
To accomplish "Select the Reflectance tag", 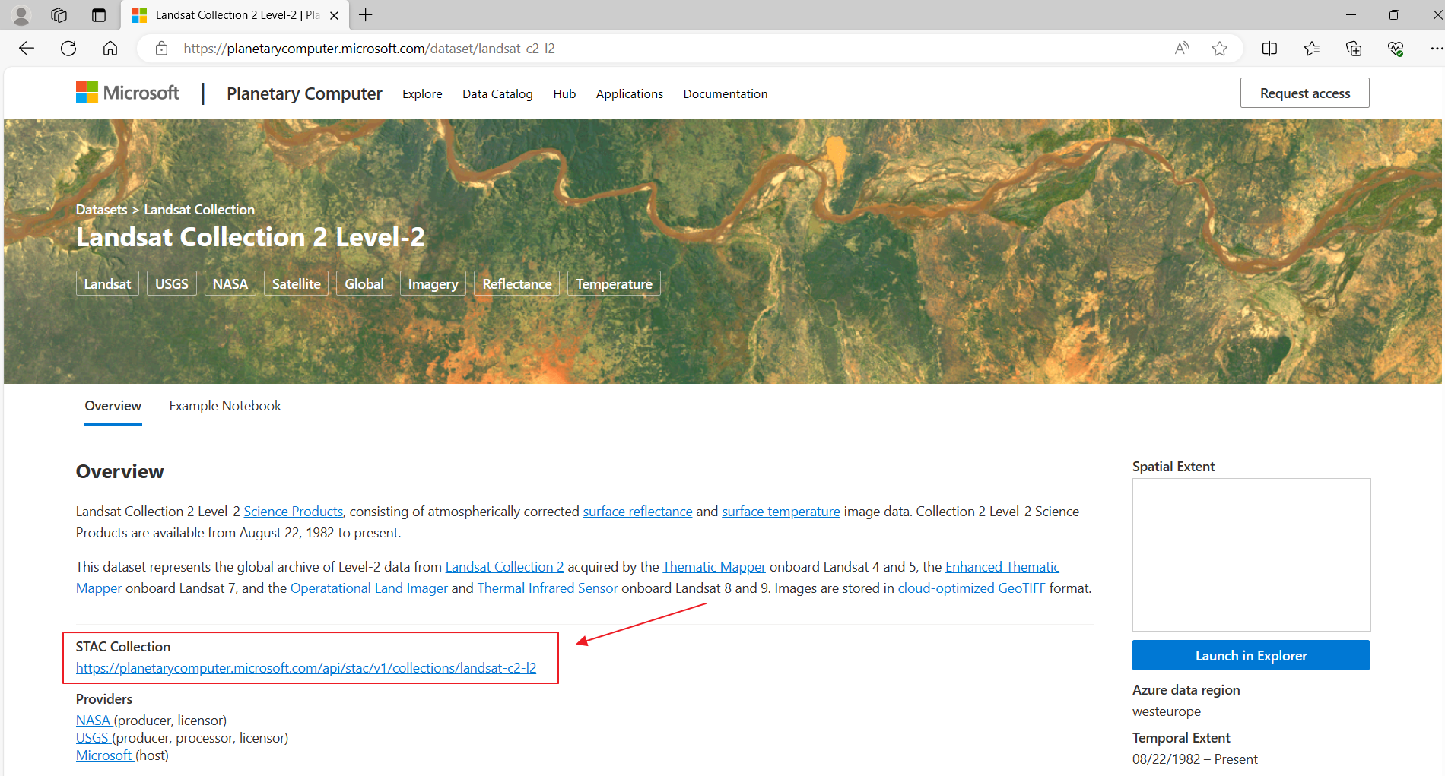I will [517, 283].
